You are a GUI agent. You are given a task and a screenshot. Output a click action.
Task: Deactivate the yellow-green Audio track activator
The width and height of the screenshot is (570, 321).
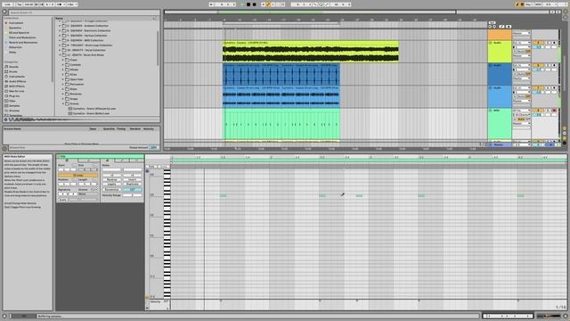coord(537,43)
